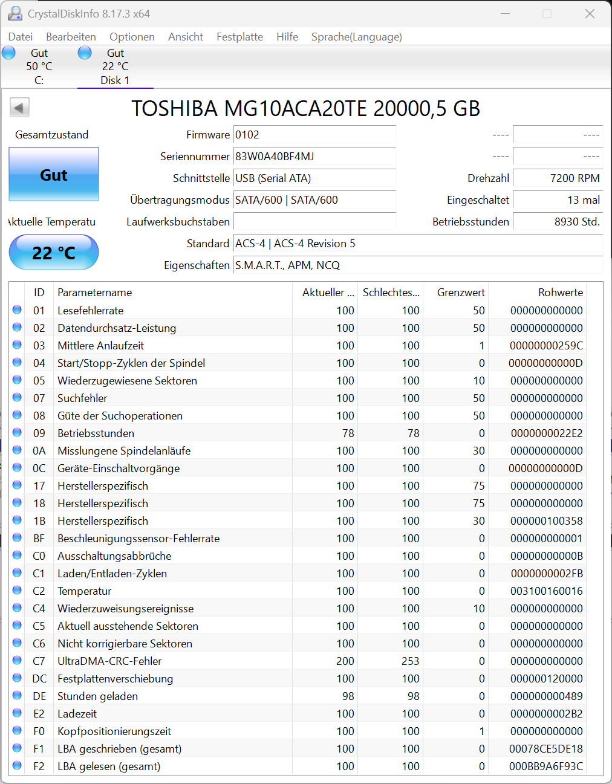
Task: Select the Stunden geladen row text
Action: tap(97, 696)
